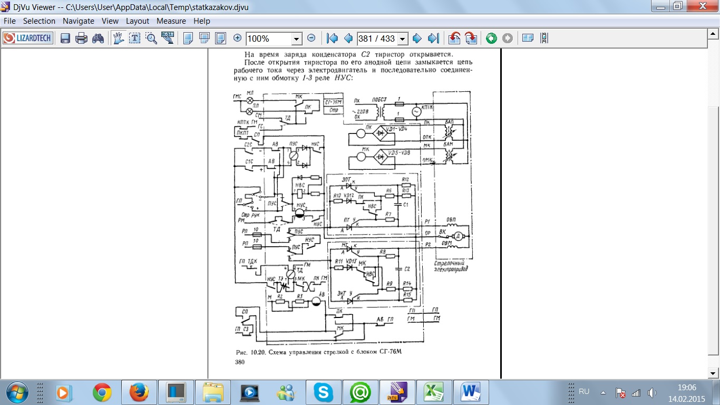Select the Hand pan tool

[119, 38]
